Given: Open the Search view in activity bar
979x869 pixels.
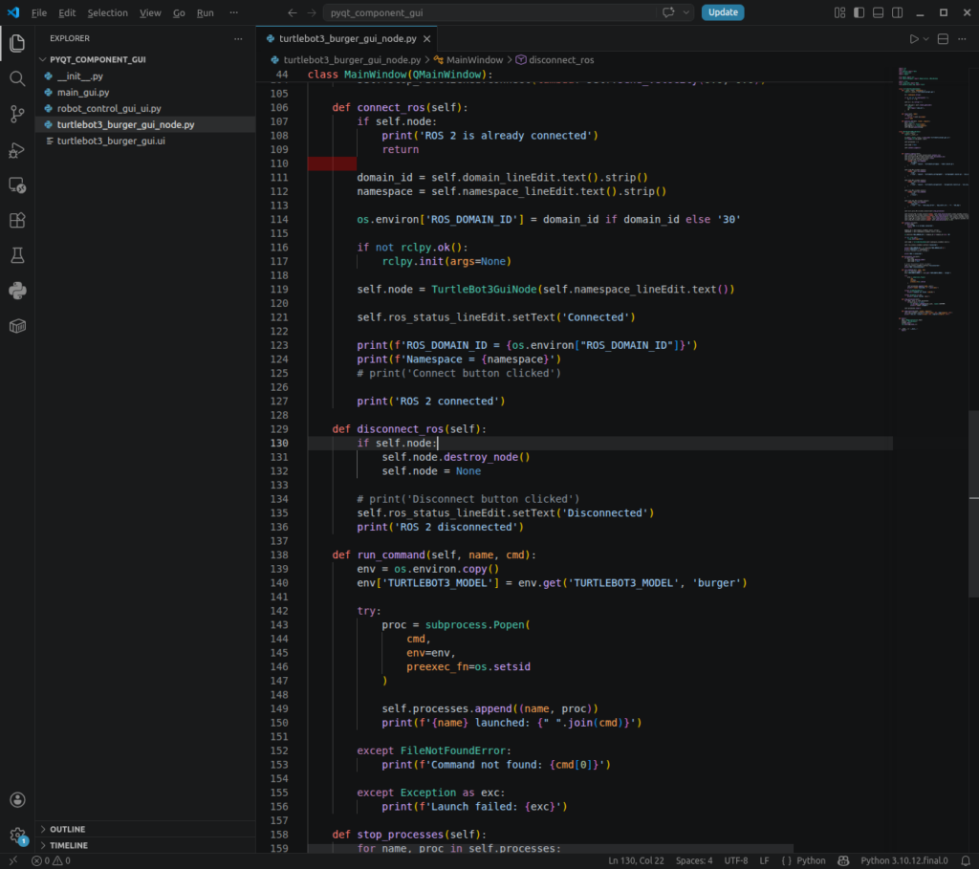Looking at the screenshot, I should coord(17,78).
